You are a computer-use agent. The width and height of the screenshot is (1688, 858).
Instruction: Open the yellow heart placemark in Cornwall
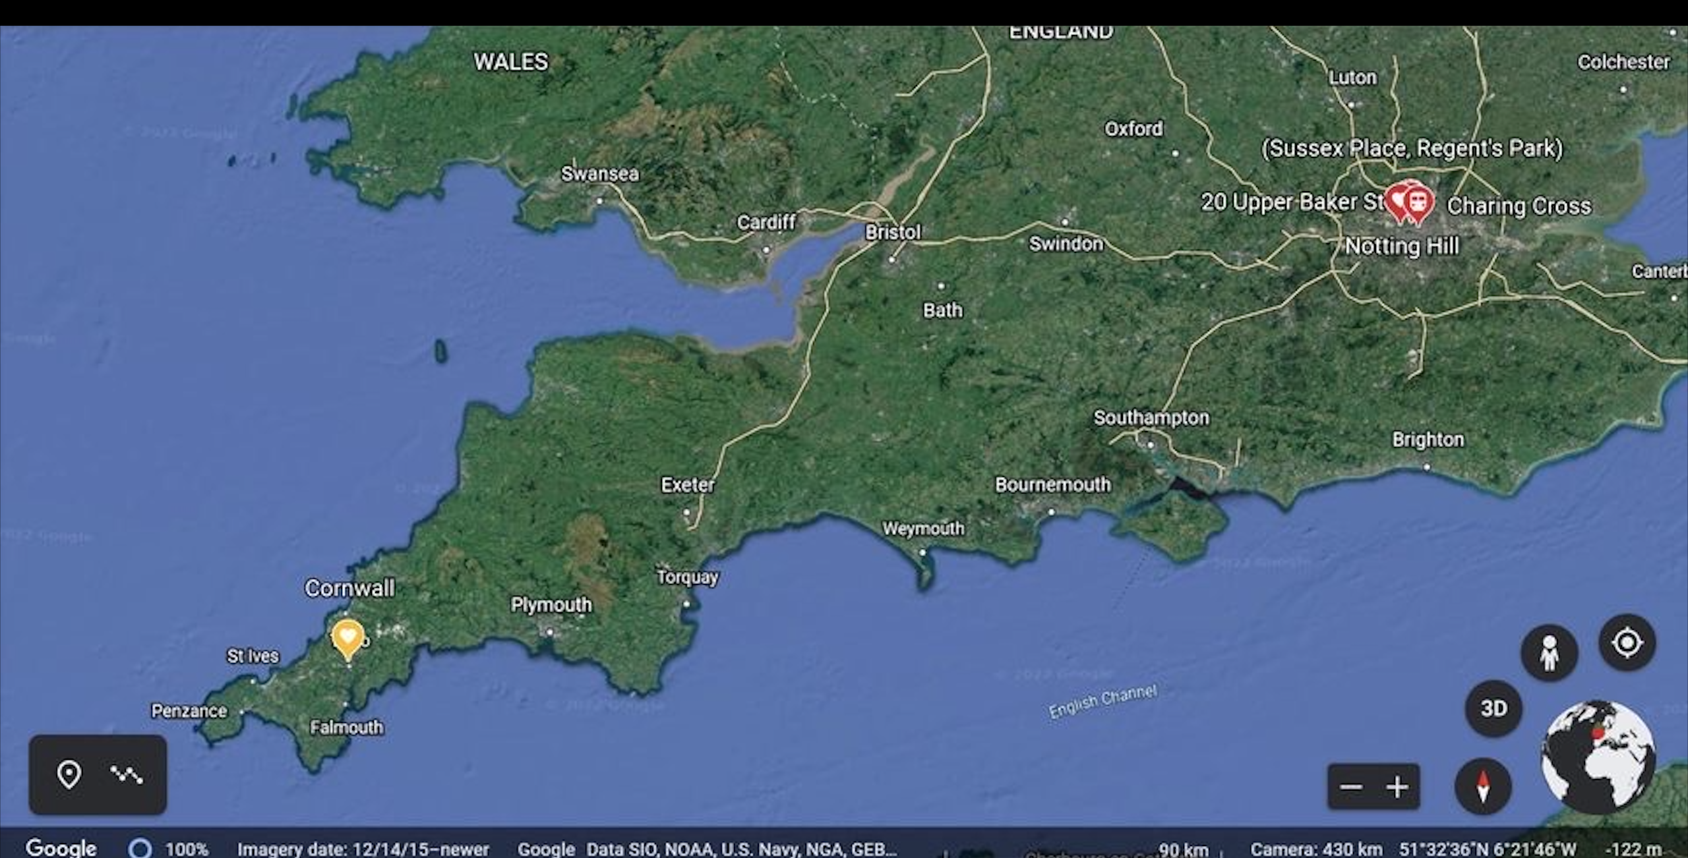pyautogui.click(x=347, y=637)
